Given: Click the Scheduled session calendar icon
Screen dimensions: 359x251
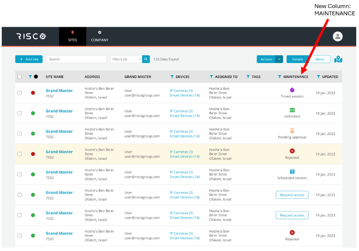Looking at the screenshot, I should [292, 171].
